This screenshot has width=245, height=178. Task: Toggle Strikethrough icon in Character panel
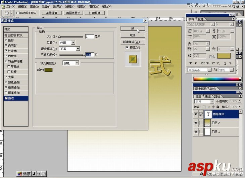pos(230,63)
